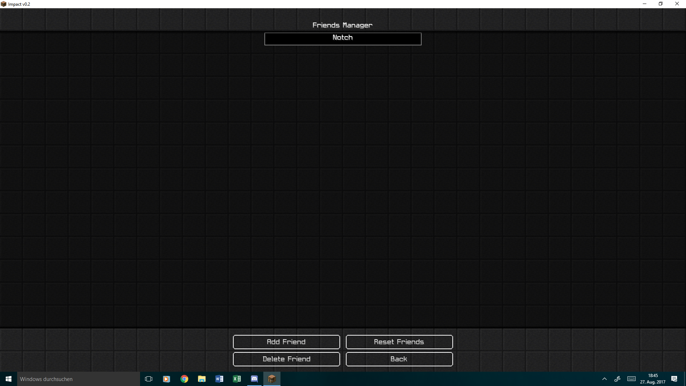Viewport: 686px width, 386px height.
Task: Expand the hidden system tray icons
Action: click(x=605, y=379)
